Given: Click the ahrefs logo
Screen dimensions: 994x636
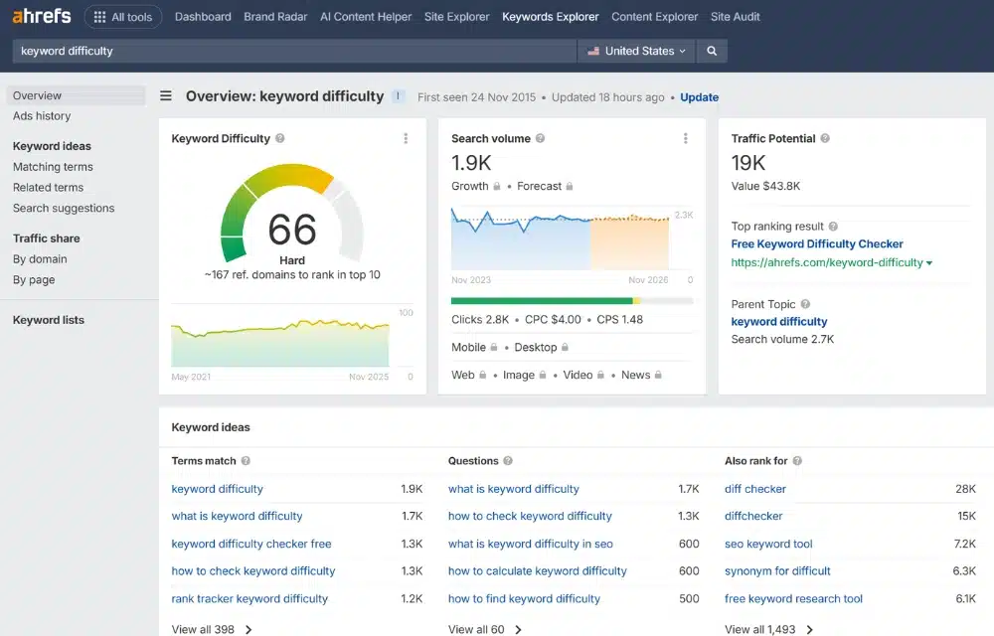Looking at the screenshot, I should (x=42, y=16).
